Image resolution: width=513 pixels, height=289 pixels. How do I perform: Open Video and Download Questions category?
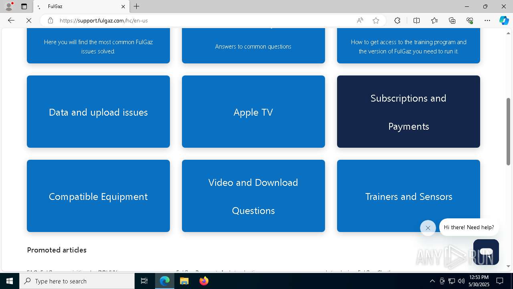coord(253,196)
